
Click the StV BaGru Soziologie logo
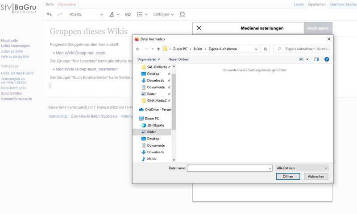pos(18,8)
